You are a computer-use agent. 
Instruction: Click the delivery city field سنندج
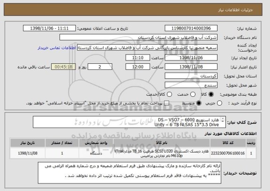(191, 85)
